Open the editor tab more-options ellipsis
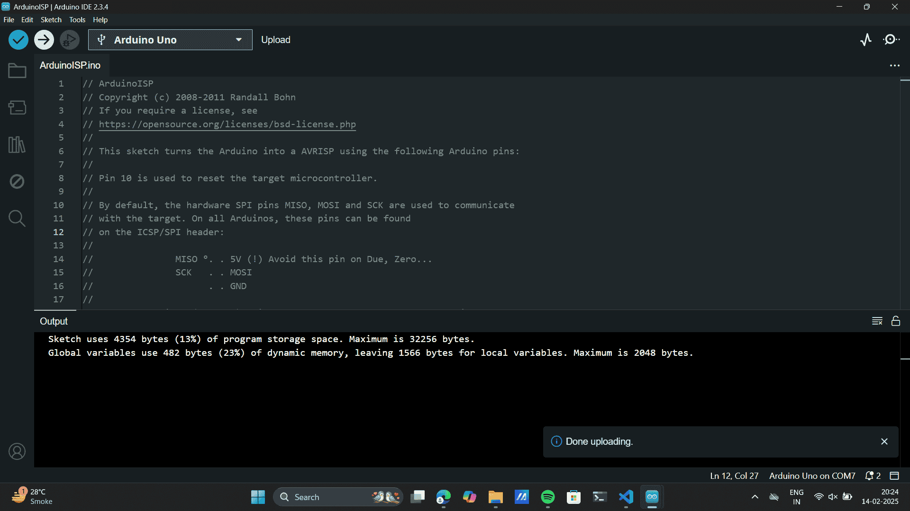 pos(894,65)
